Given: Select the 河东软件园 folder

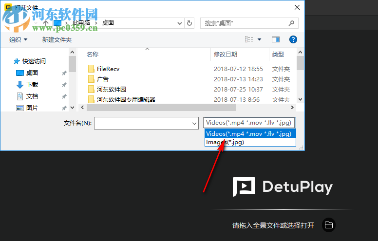Looking at the screenshot, I should tap(112, 90).
